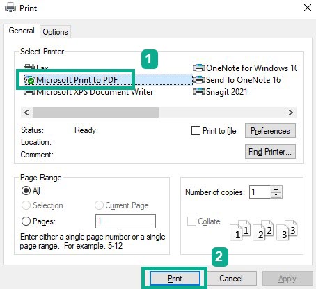Select Snagit 2021 printer icon
Image resolution: width=316 pixels, height=289 pixels.
tap(199, 92)
